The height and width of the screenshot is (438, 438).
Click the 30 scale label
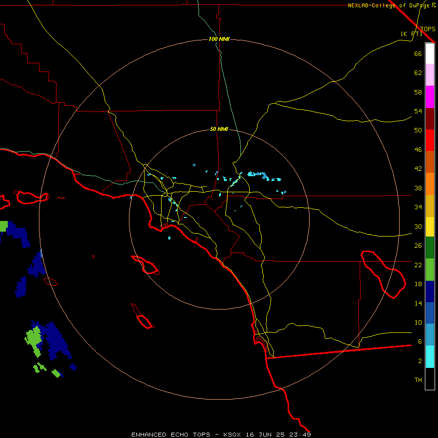pyautogui.click(x=418, y=226)
